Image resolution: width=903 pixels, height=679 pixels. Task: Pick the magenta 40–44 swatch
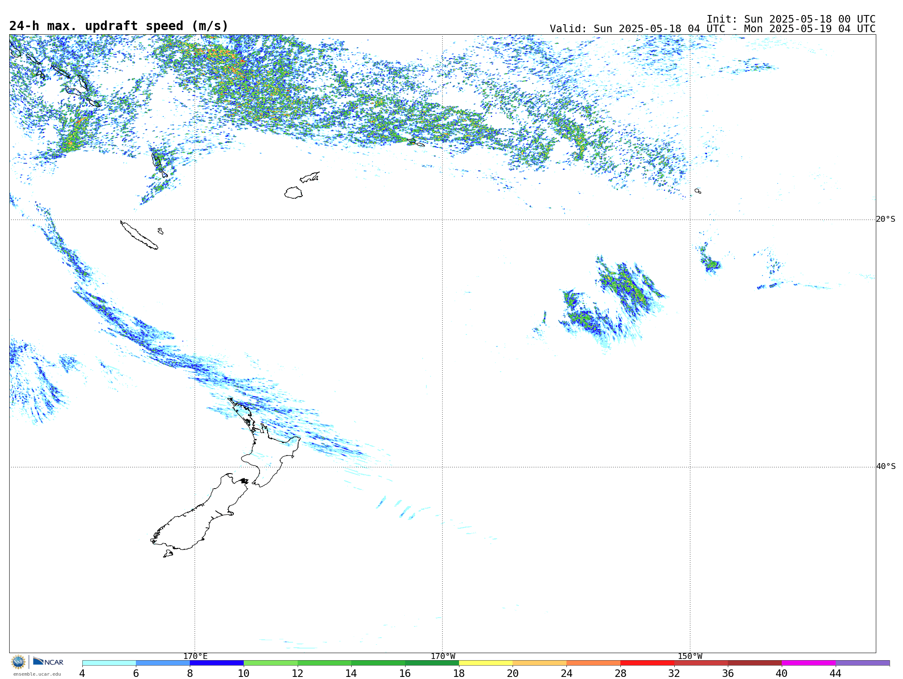pos(809,663)
